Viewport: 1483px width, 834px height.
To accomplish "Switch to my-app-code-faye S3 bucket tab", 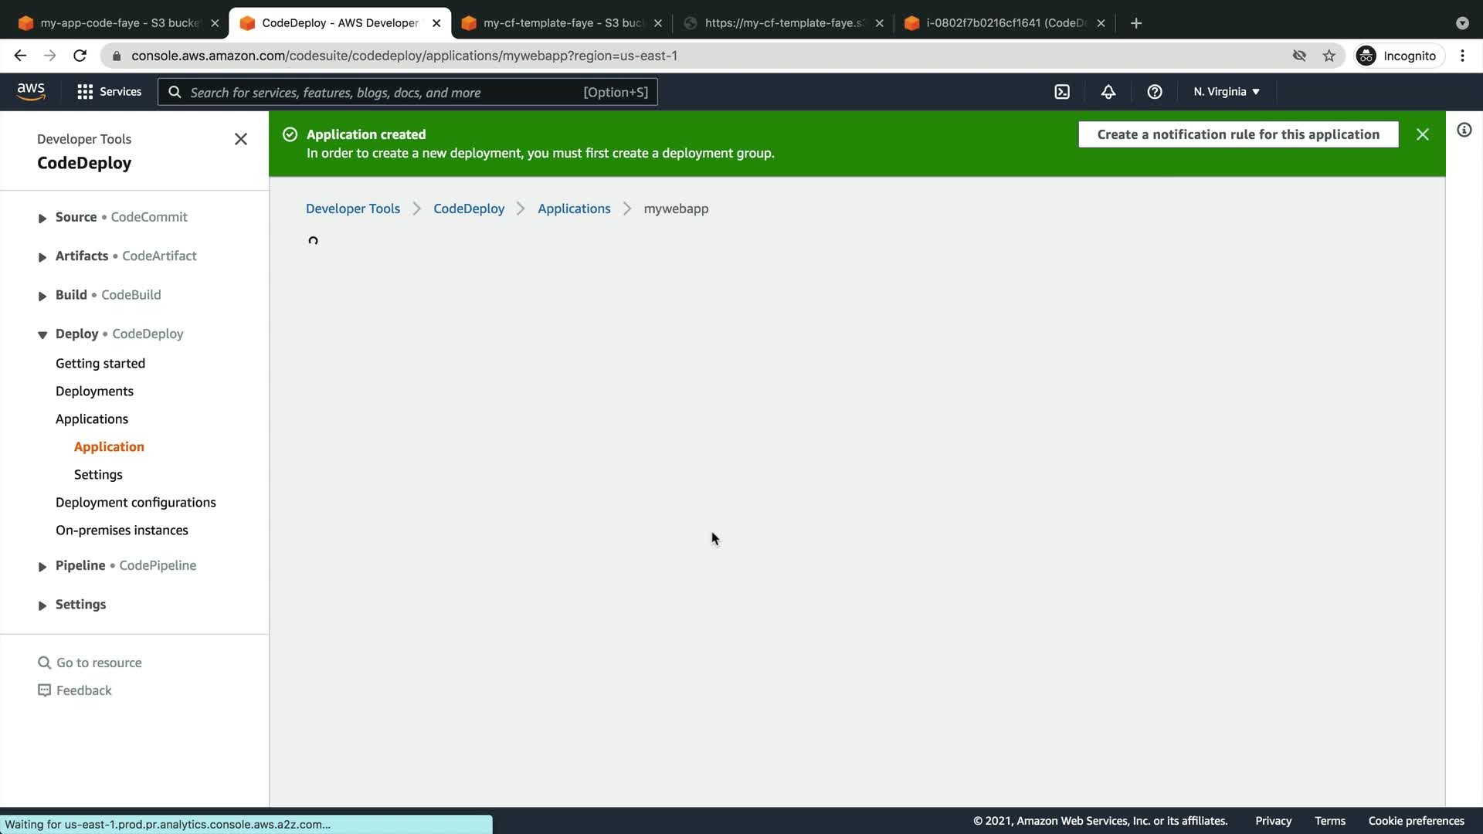I will click(x=118, y=23).
